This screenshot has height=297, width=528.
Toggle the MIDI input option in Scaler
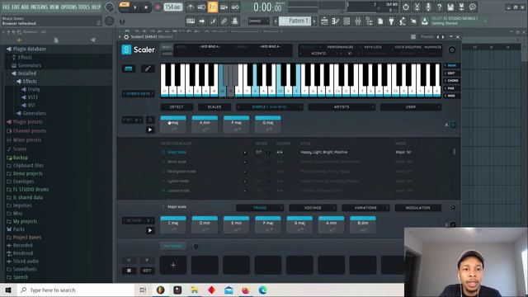click(x=167, y=47)
